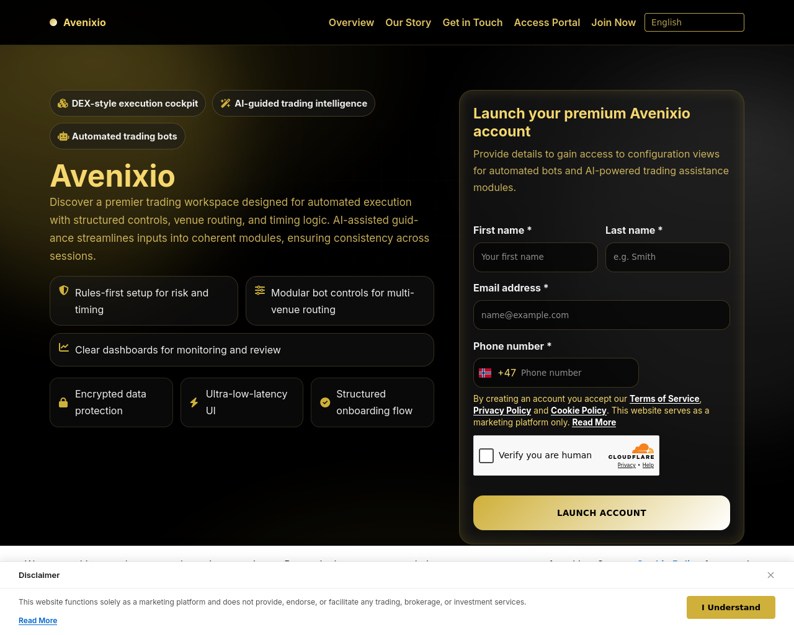Open the Terms of Service link

pos(664,399)
